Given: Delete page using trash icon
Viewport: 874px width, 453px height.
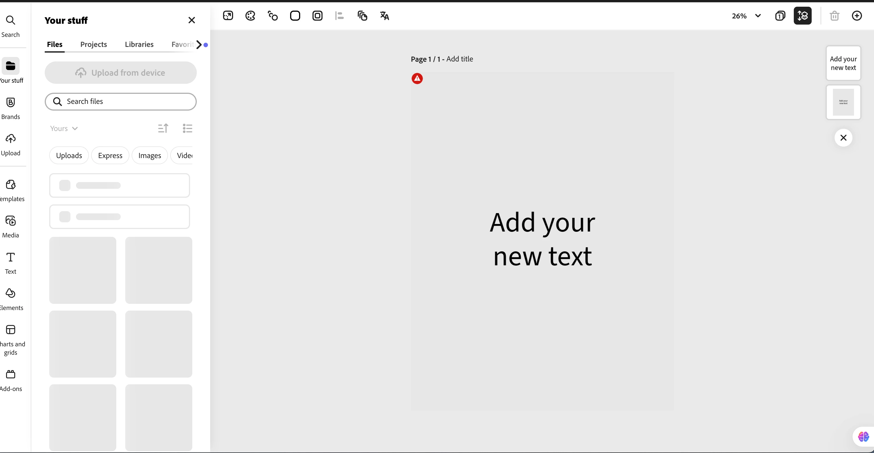Looking at the screenshot, I should pyautogui.click(x=834, y=16).
